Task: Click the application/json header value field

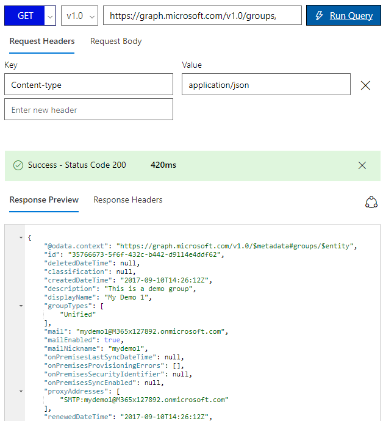Action: pyautogui.click(x=266, y=85)
